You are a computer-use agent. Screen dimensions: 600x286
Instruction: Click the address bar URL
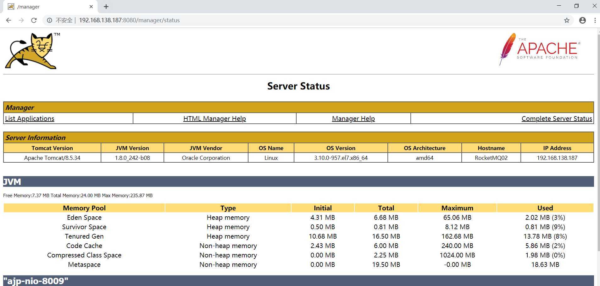point(129,20)
